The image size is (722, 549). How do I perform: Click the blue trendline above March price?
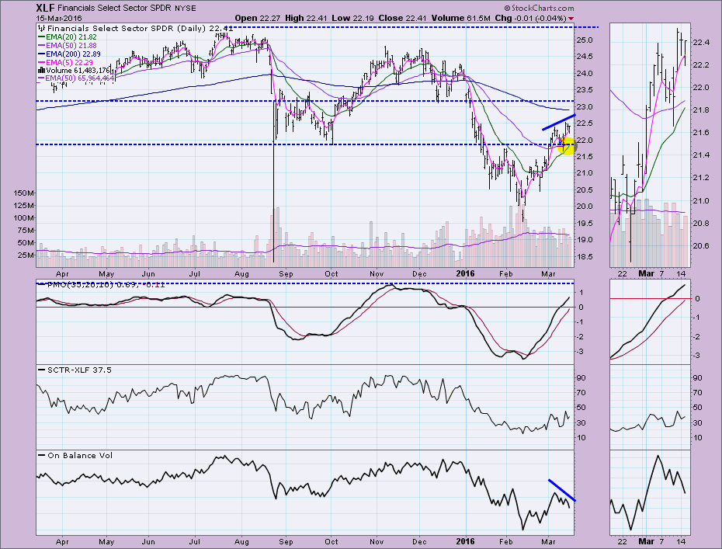coord(558,122)
